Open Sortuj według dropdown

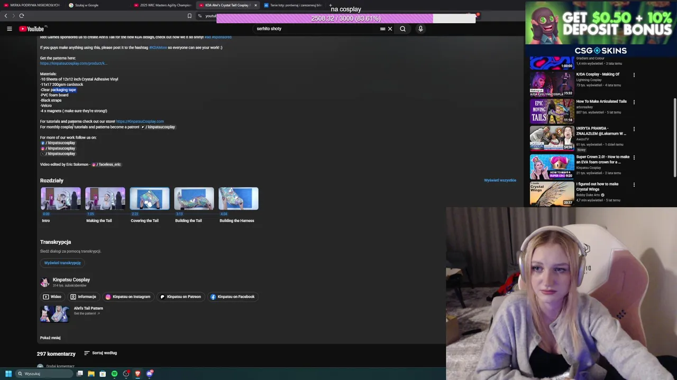pyautogui.click(x=100, y=353)
